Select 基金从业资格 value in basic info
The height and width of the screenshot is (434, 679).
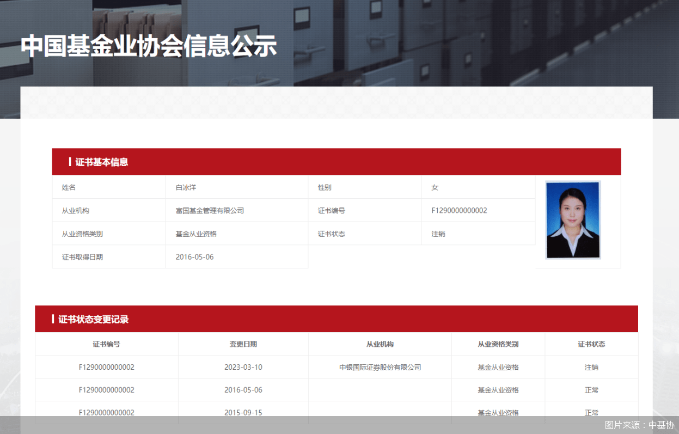tap(196, 234)
